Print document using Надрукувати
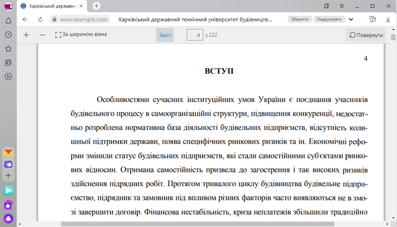 329,19
